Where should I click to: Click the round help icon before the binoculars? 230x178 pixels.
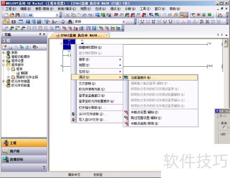[63, 22]
